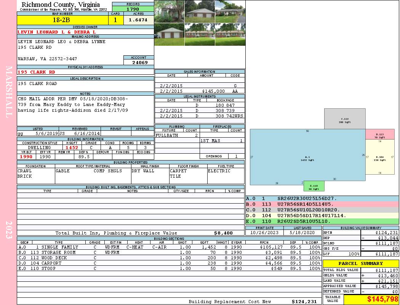Image resolution: width=400 pixels, height=305 pixels.
Task: Click the physical 911 address 195 CLARK RD
Action: click(x=37, y=72)
